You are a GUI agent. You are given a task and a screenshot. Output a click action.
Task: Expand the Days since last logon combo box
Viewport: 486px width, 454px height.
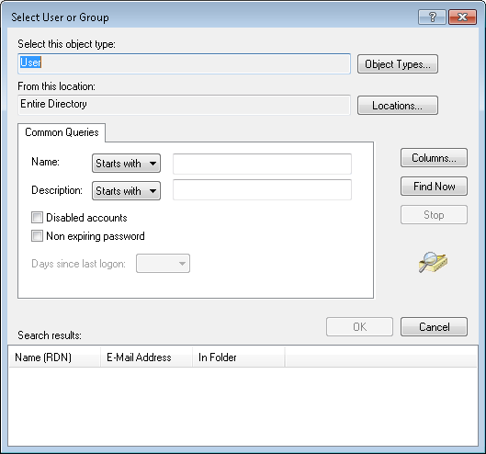163,264
